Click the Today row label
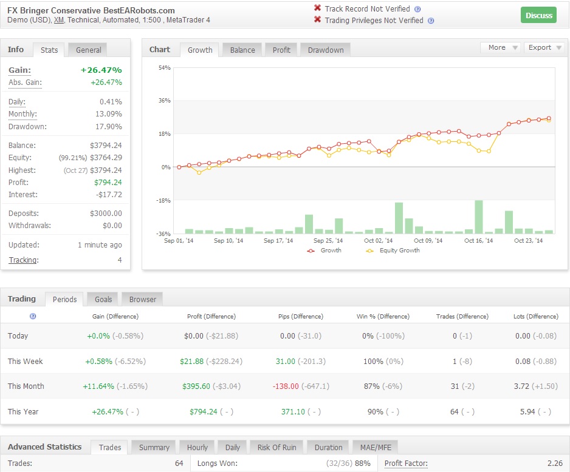Viewport: 570px width, 472px height. [18, 336]
